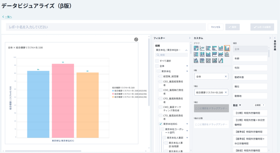This screenshot has height=153, width=280.
Task: Collapse the 勤怠 section arrow
Action: [240, 105]
